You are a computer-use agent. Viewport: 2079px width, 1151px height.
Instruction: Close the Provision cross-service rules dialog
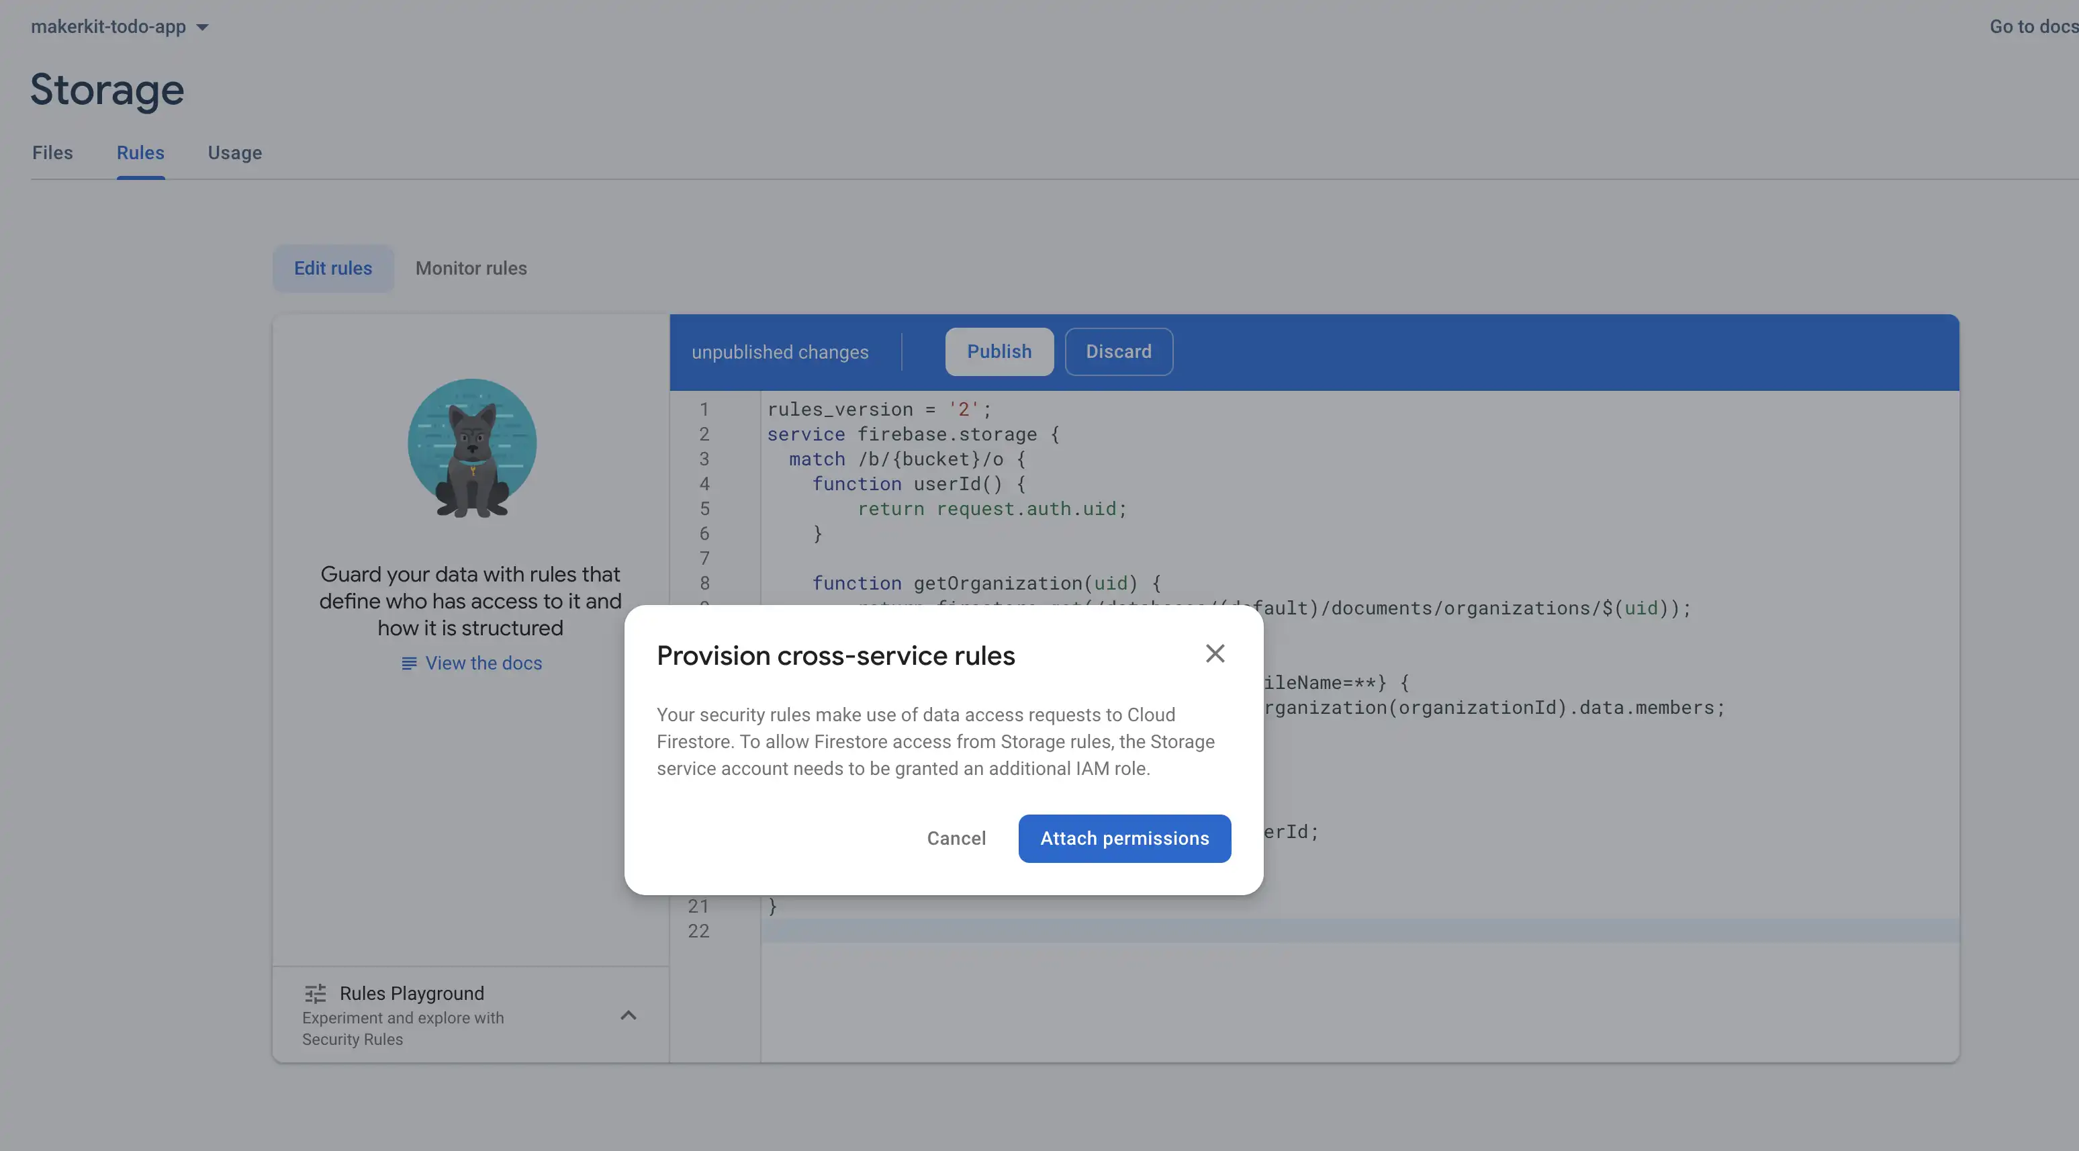(1215, 653)
